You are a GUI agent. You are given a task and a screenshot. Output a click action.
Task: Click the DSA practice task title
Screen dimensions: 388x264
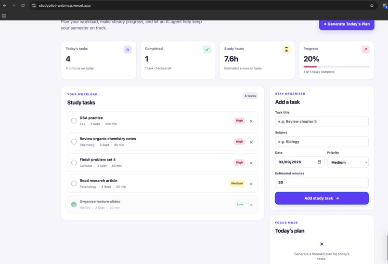point(91,118)
